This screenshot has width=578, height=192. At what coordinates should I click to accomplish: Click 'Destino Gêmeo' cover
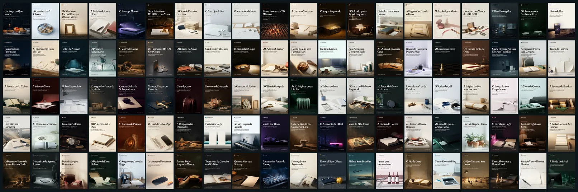[x=332, y=59]
